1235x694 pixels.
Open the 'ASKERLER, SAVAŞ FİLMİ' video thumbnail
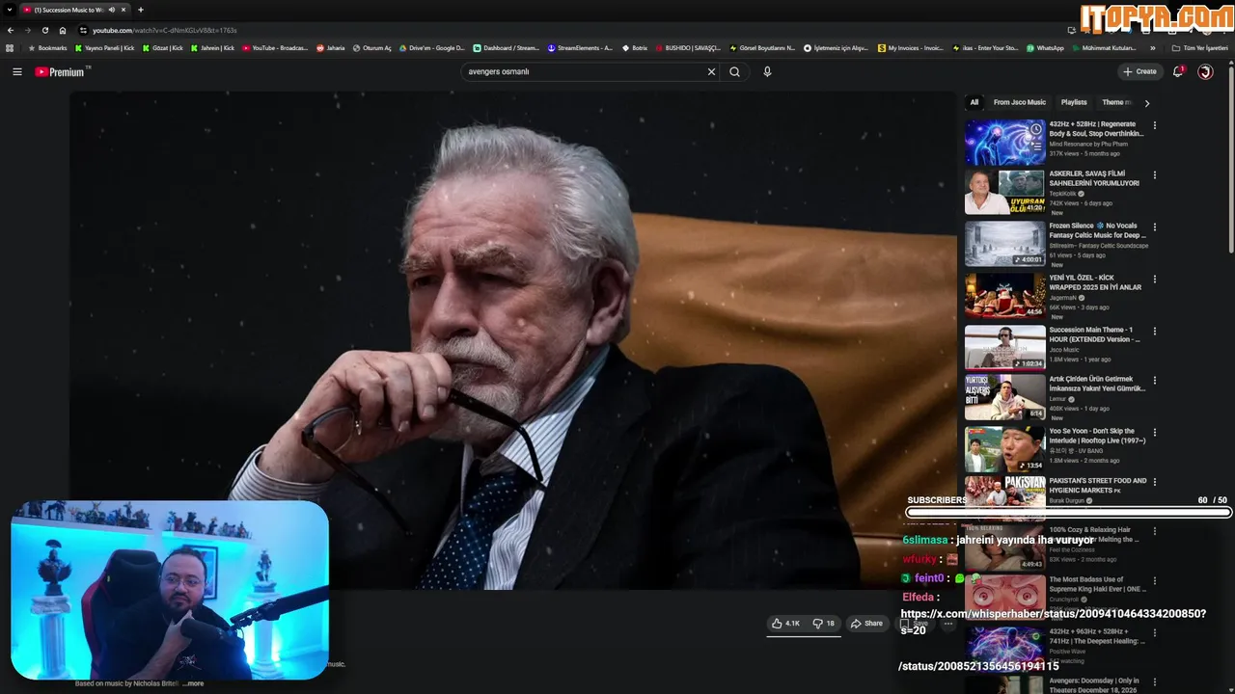(1004, 192)
